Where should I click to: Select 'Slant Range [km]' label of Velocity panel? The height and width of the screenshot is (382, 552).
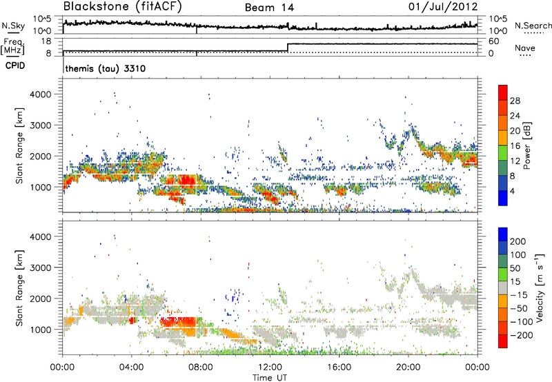(x=19, y=288)
